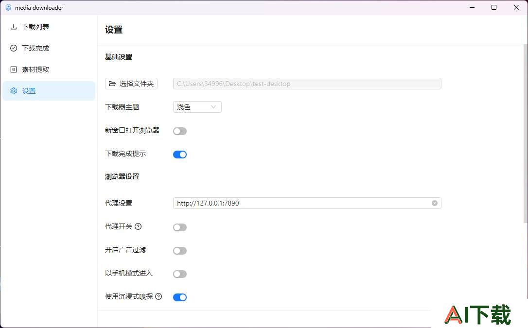
Task: Open the 下载器主题 dropdown showing 浅色
Action: coord(197,107)
